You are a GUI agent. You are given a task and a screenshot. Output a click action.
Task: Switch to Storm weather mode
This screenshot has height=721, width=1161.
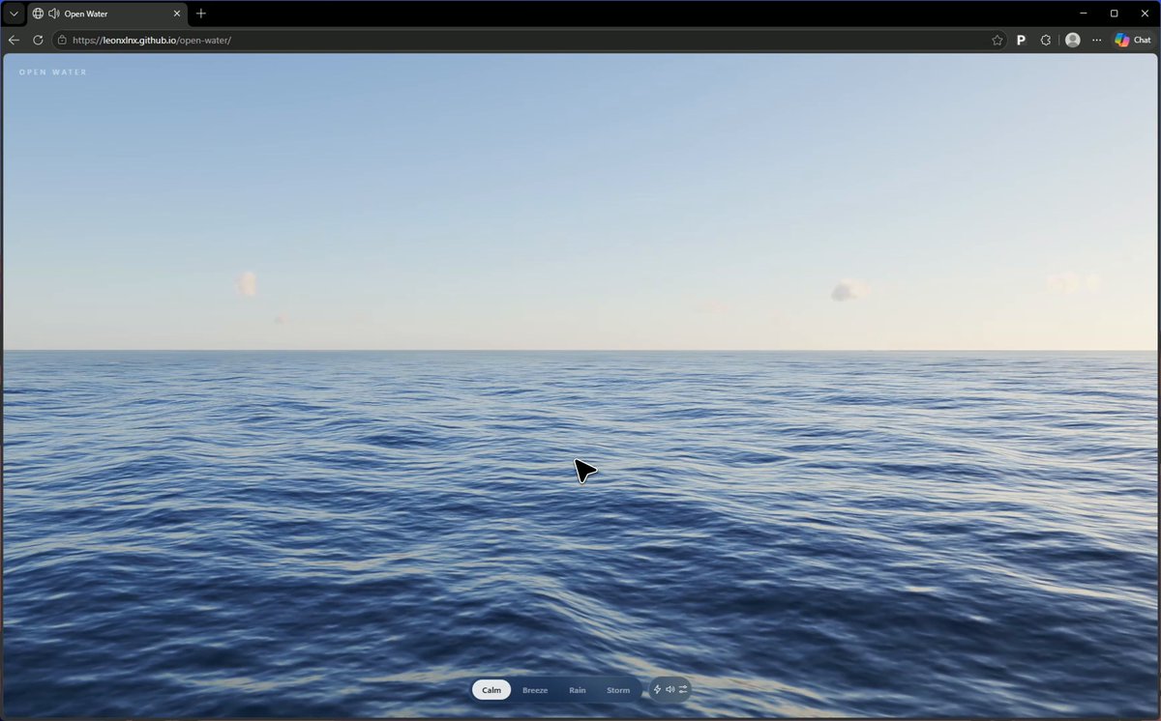click(618, 690)
